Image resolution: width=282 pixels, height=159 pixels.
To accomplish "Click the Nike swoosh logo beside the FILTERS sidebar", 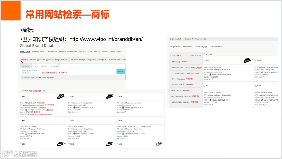I will coord(248,60).
